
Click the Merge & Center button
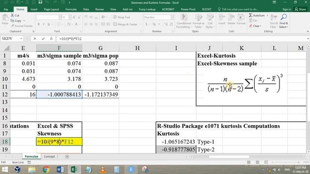click(x=125, y=24)
